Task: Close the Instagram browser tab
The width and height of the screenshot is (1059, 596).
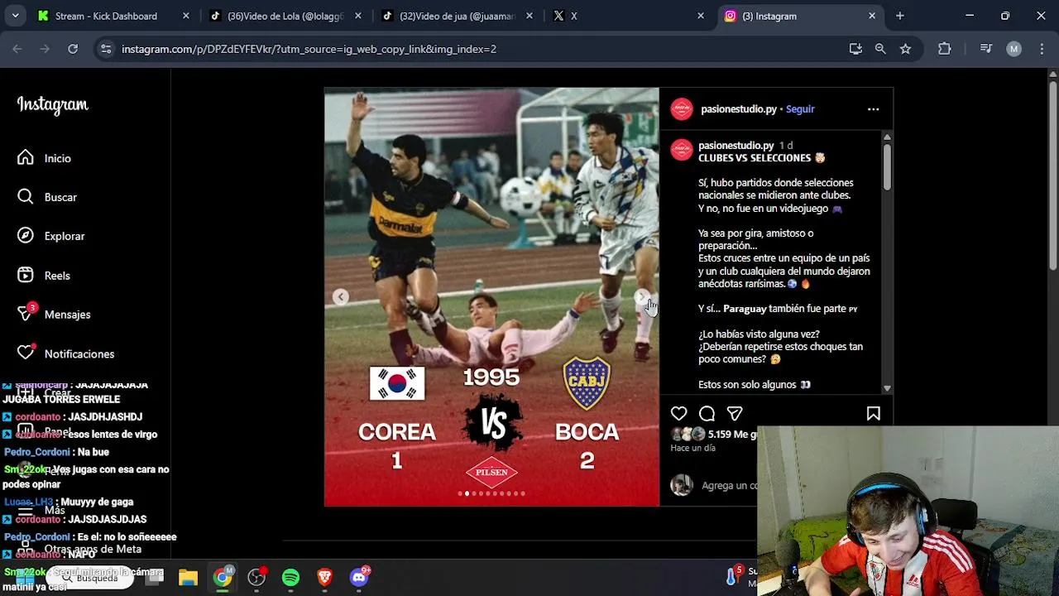Action: pos(872,16)
